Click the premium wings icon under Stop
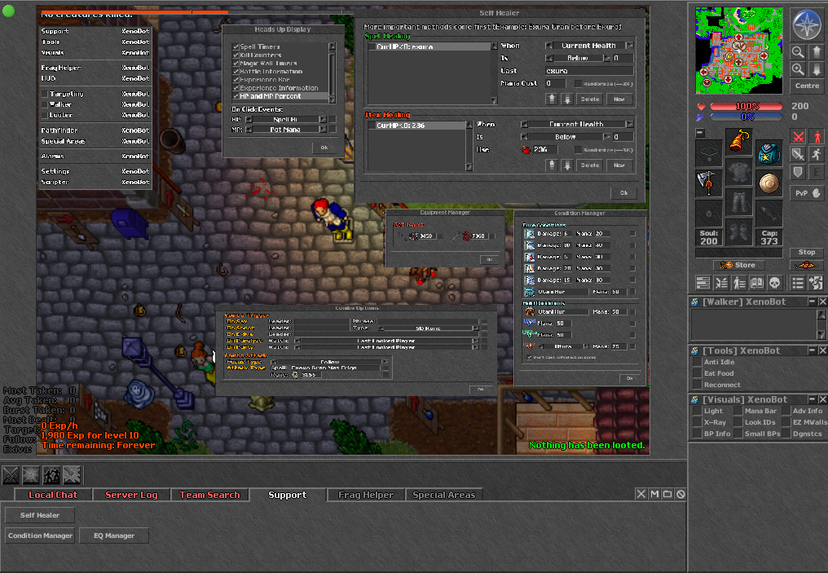This screenshot has height=573, width=828. coord(807,265)
